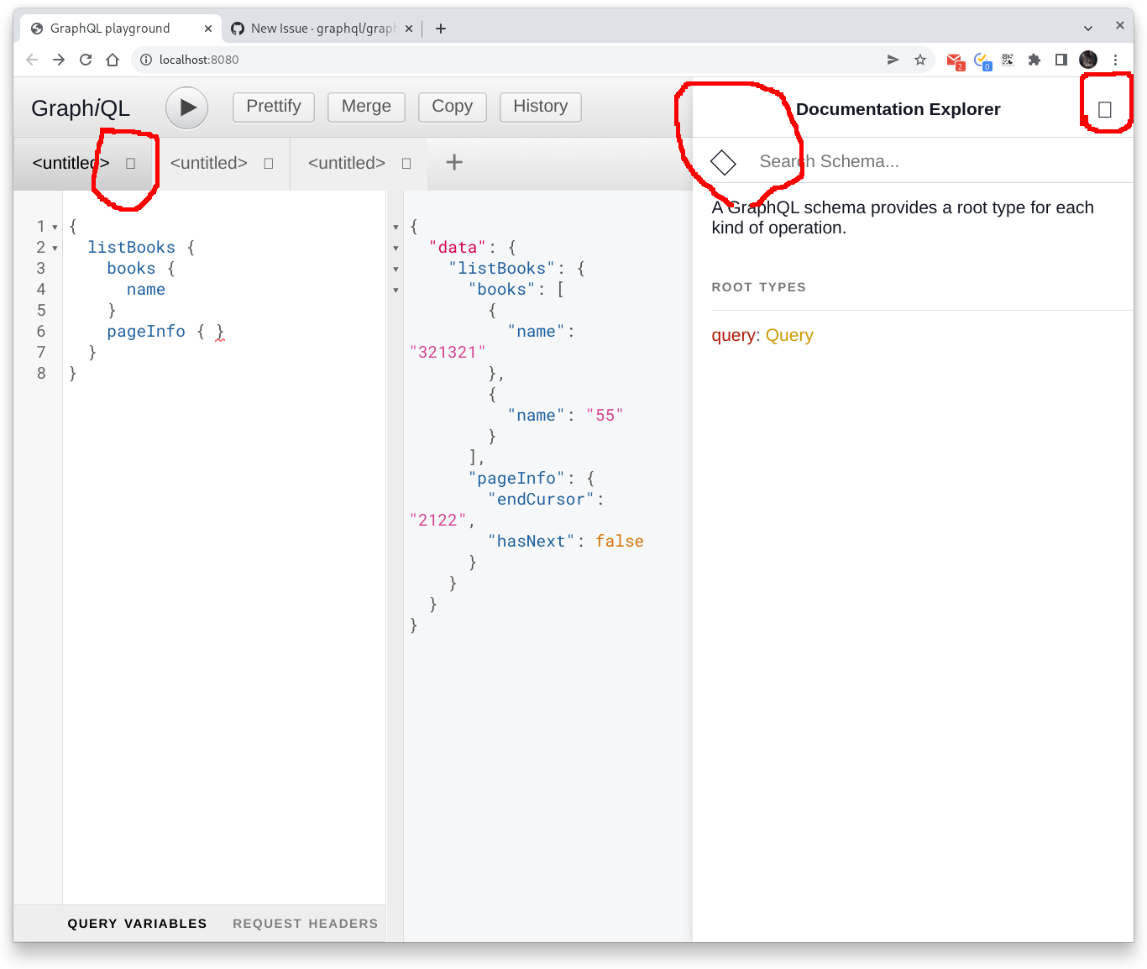The image size is (1147, 969).
Task: Open the Gmail checker extension icon
Action: point(955,60)
